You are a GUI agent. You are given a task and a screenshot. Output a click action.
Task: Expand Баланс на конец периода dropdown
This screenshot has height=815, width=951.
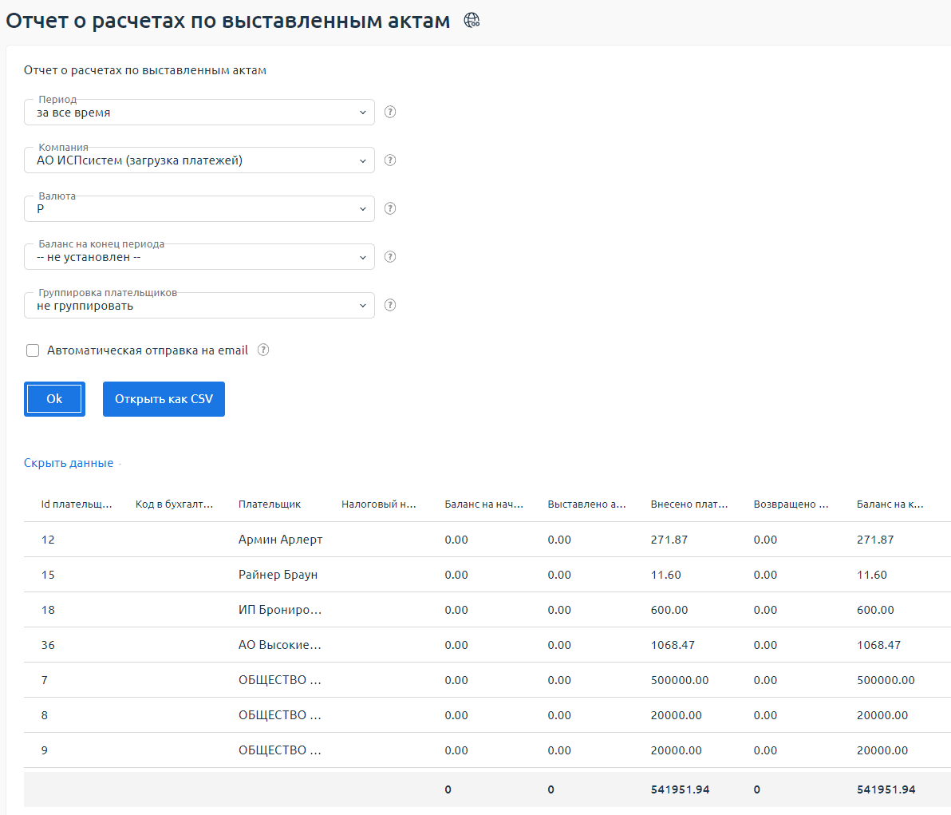coord(199,257)
